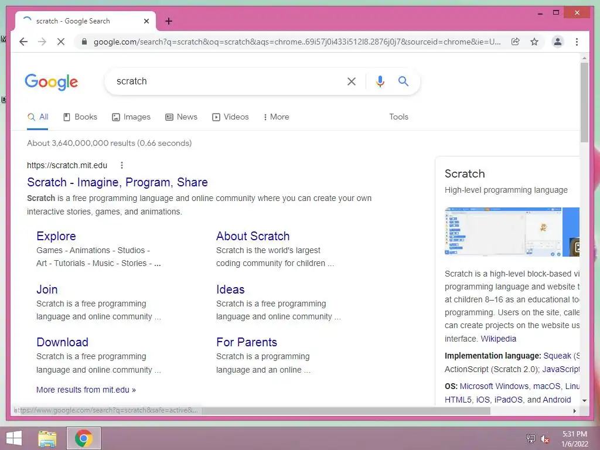Expand the More search categories menu
Image resolution: width=600 pixels, height=450 pixels.
coord(277,117)
